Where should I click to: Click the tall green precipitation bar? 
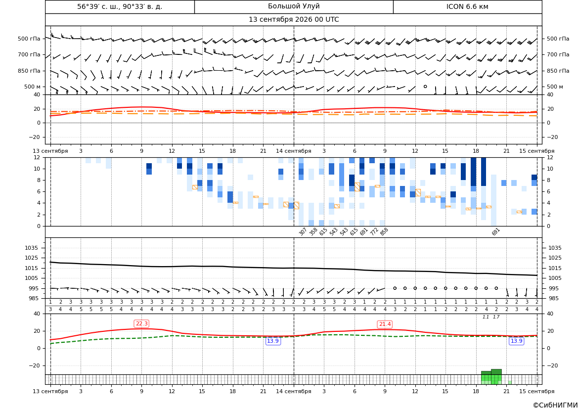pos(496,376)
